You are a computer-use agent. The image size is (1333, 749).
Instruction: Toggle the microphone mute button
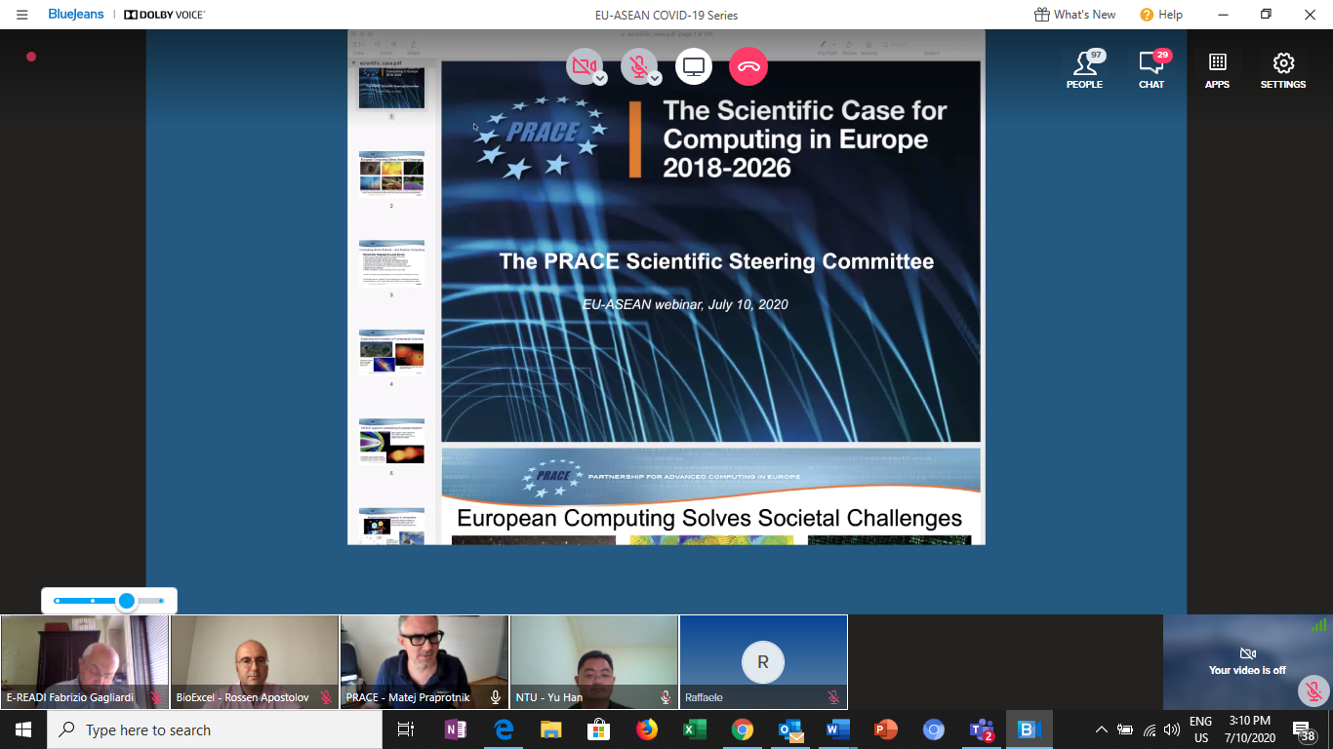639,66
